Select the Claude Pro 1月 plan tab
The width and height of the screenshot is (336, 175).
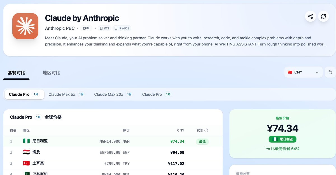(24, 94)
